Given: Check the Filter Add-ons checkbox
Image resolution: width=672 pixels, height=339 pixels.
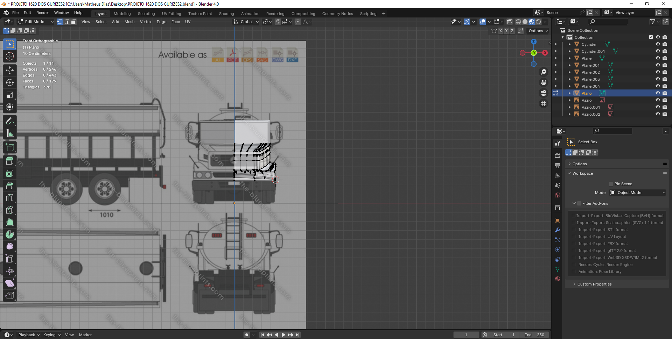Looking at the screenshot, I should (x=579, y=203).
